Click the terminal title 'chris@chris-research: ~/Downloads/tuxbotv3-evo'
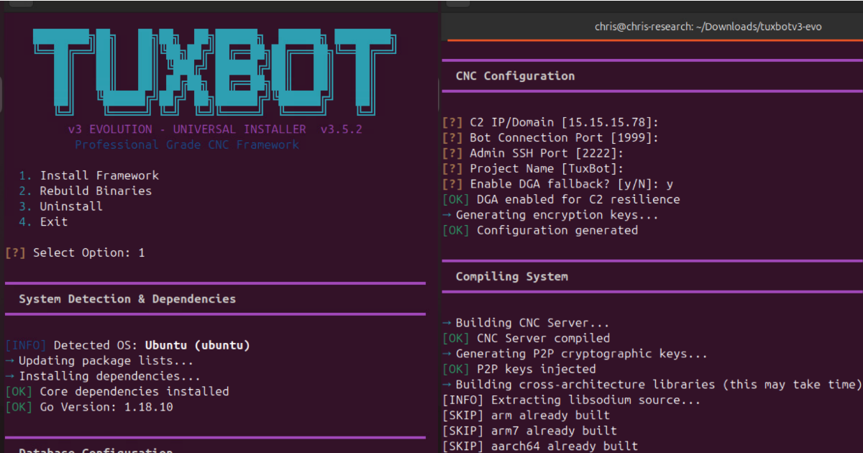Viewport: 863px width, 453px height. 708,27
